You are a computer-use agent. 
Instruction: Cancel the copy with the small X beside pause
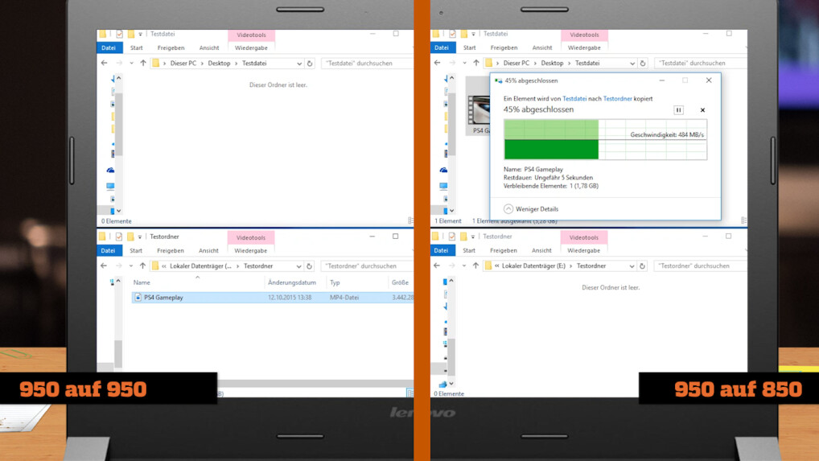(x=702, y=110)
